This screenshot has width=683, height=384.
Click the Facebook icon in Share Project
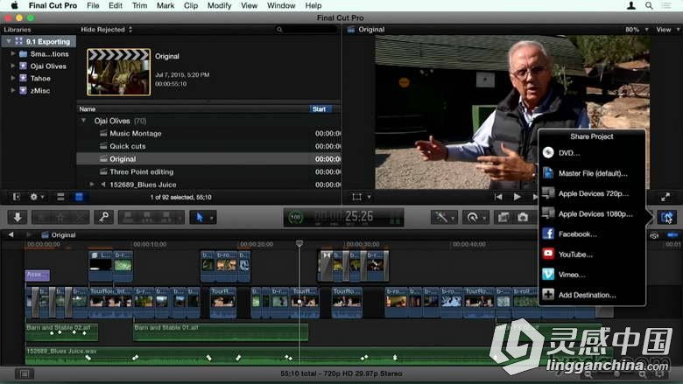(x=548, y=234)
